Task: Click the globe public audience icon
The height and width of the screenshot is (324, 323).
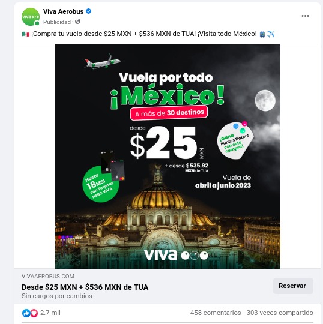Action: (x=78, y=22)
